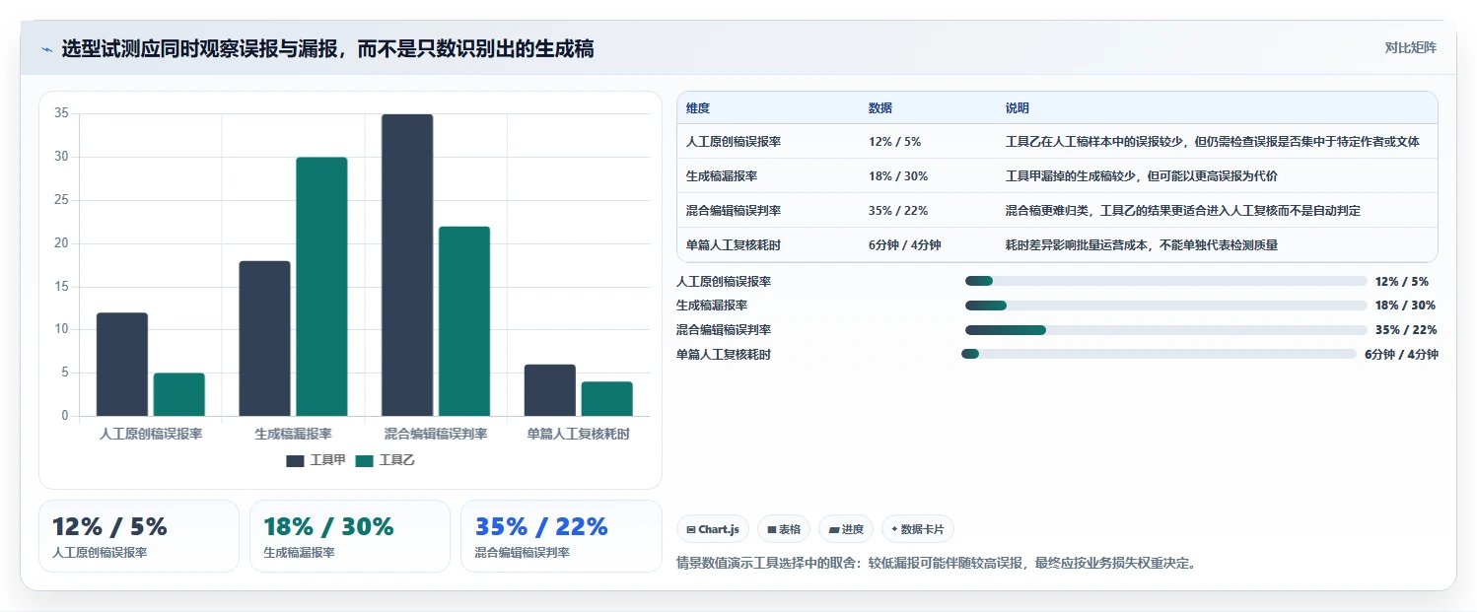The image size is (1477, 612).
Task: Toggle the 工具乙 legend entry
Action: click(386, 460)
